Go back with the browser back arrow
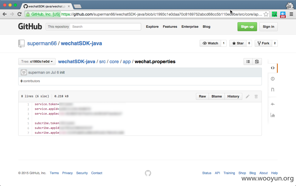The width and height of the screenshot is (296, 186). (5, 14)
